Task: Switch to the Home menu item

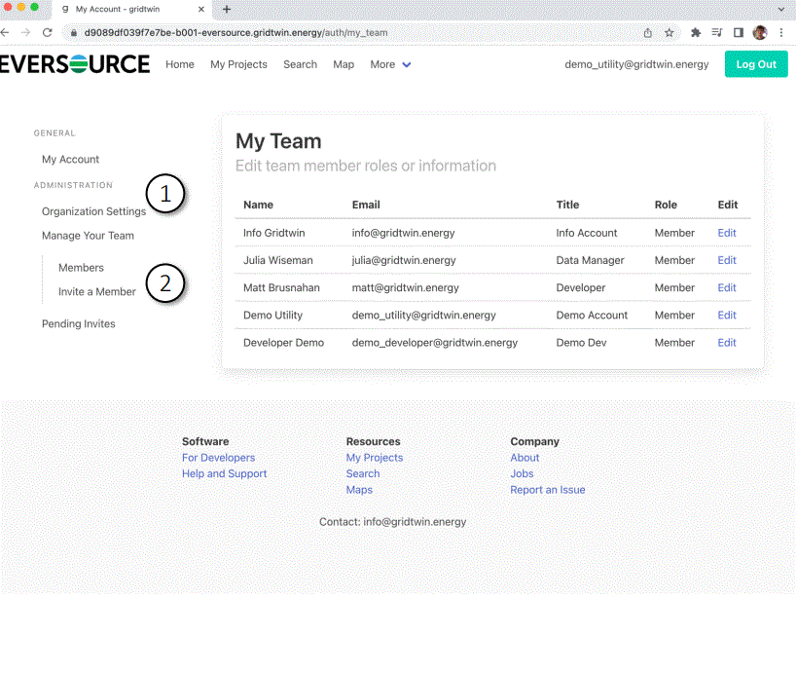Action: pyautogui.click(x=179, y=64)
